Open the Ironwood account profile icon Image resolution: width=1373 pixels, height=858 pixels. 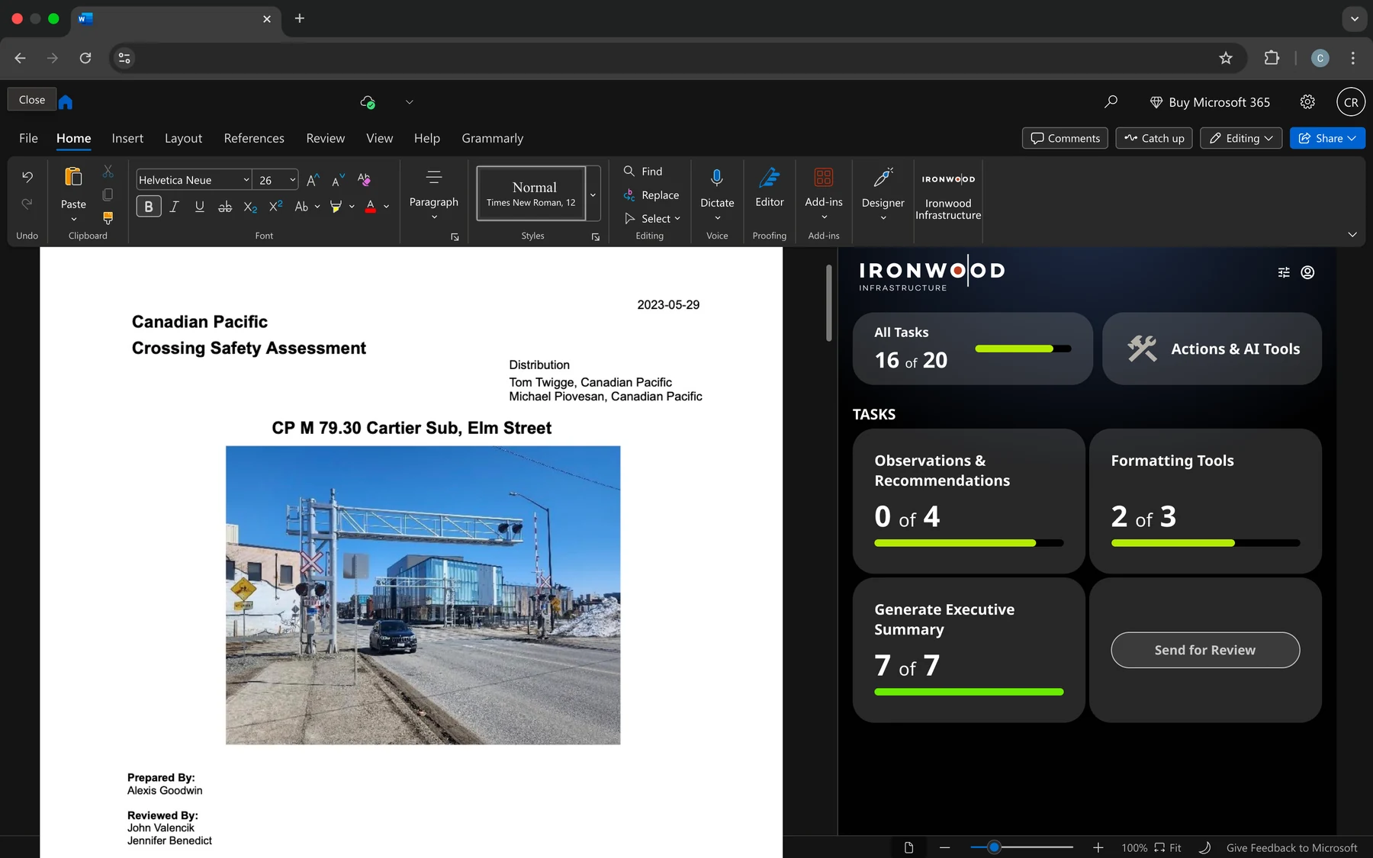[1307, 272]
